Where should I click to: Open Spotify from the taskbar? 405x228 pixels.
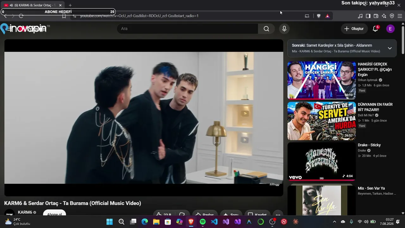[203, 222]
